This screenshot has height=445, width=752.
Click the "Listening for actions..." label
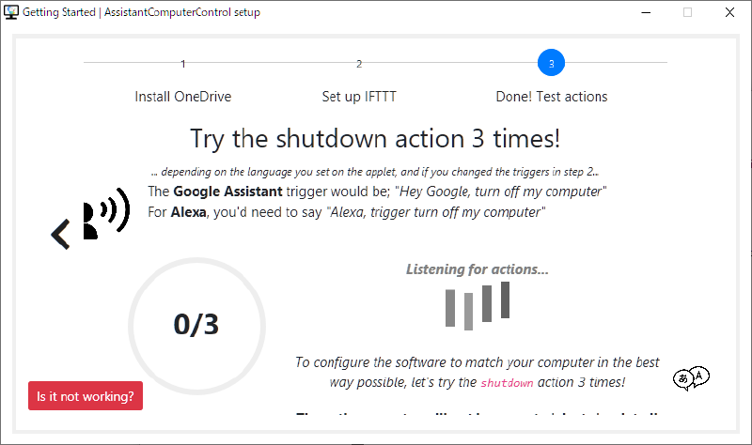(x=478, y=269)
